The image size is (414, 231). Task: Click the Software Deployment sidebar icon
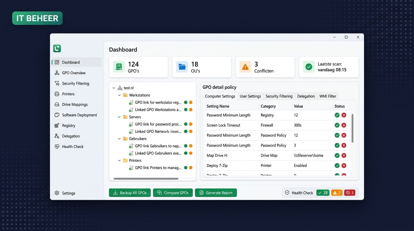[57, 115]
